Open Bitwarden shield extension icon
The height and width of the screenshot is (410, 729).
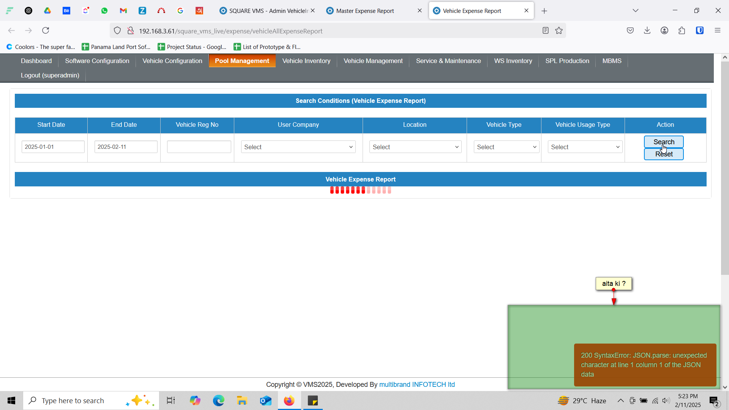pyautogui.click(x=700, y=31)
